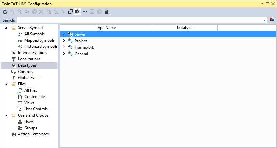Select the General row in the list
The height and width of the screenshot is (148, 277).
coord(168,54)
